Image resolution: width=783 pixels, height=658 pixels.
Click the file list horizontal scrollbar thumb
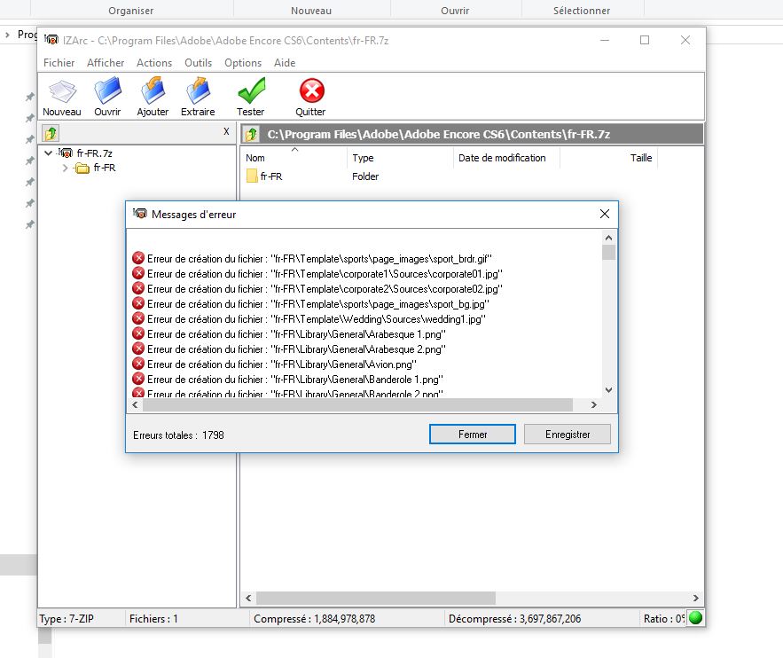click(375, 598)
